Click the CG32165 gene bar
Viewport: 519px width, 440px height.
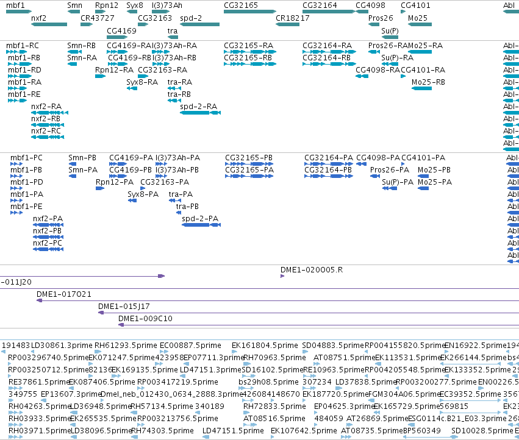pyautogui.click(x=250, y=12)
